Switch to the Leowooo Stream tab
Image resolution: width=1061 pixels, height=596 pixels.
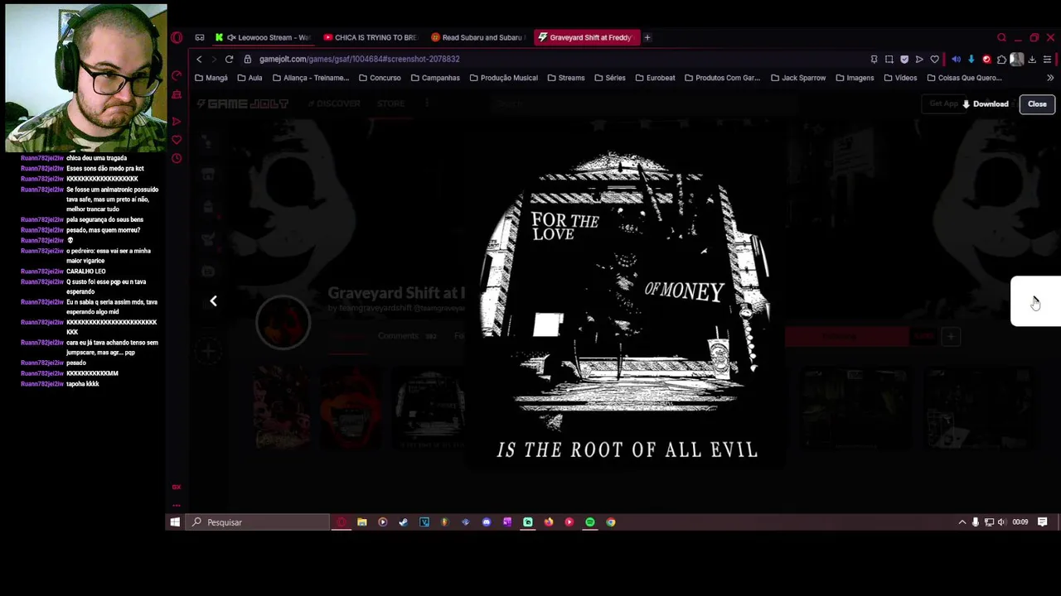263,37
